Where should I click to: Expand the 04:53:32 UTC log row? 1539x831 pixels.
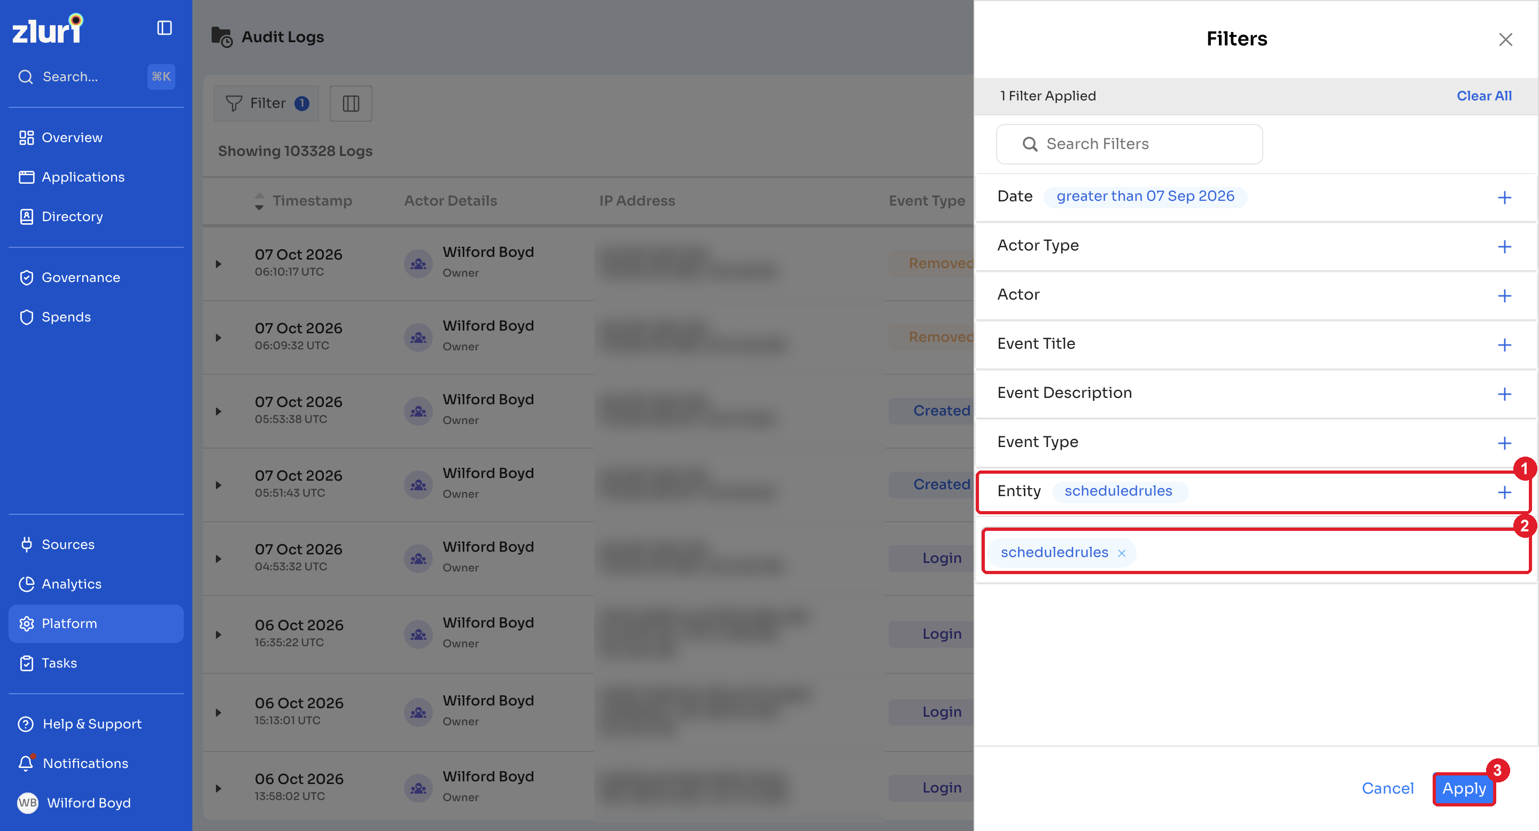click(218, 558)
